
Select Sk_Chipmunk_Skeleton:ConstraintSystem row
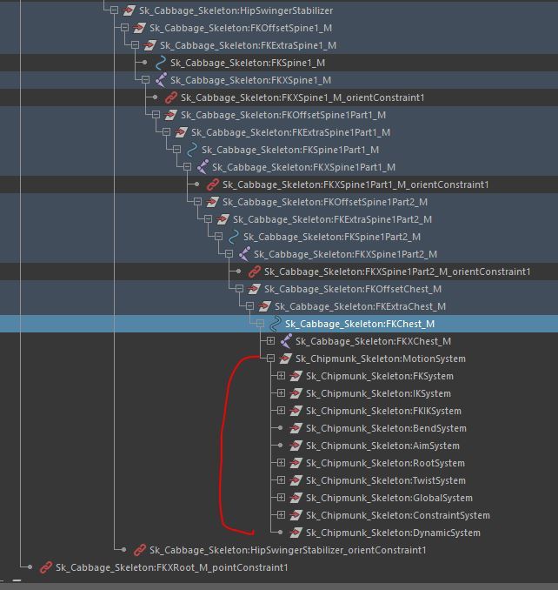click(279, 515)
